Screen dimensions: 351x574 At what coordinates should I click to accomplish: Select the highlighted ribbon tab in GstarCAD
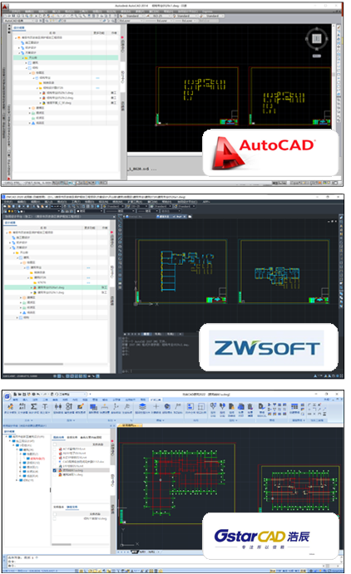tap(156, 400)
